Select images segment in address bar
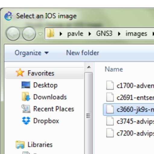 tap(137, 34)
